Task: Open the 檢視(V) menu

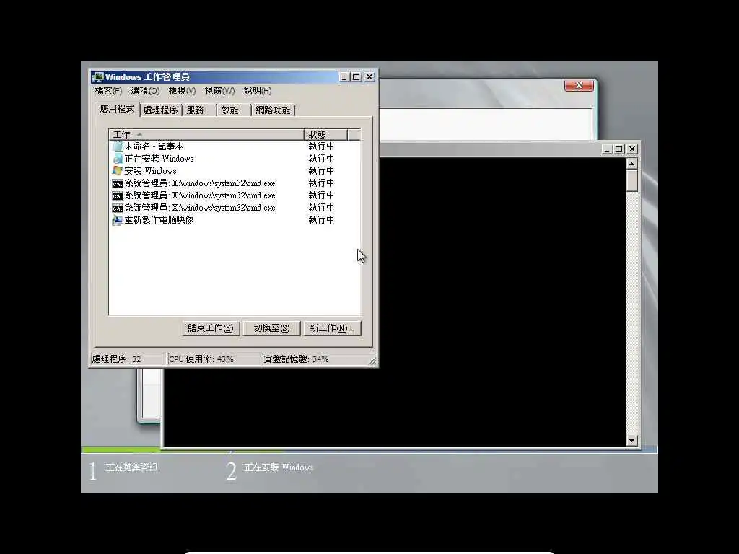Action: 182,91
